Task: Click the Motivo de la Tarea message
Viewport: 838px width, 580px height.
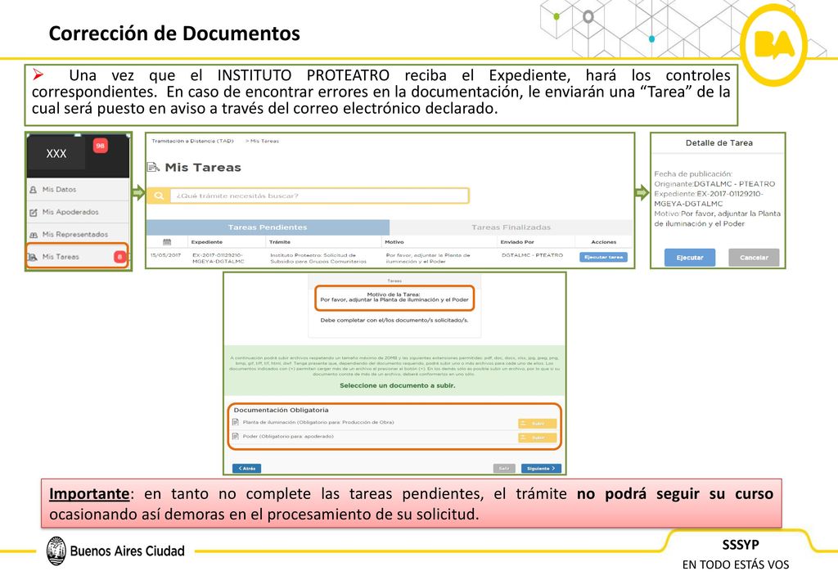Action: pos(394,297)
